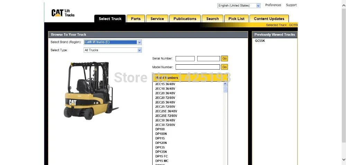Click the model list scroll-up arrow
The width and height of the screenshot is (346, 165).
[x=225, y=84]
